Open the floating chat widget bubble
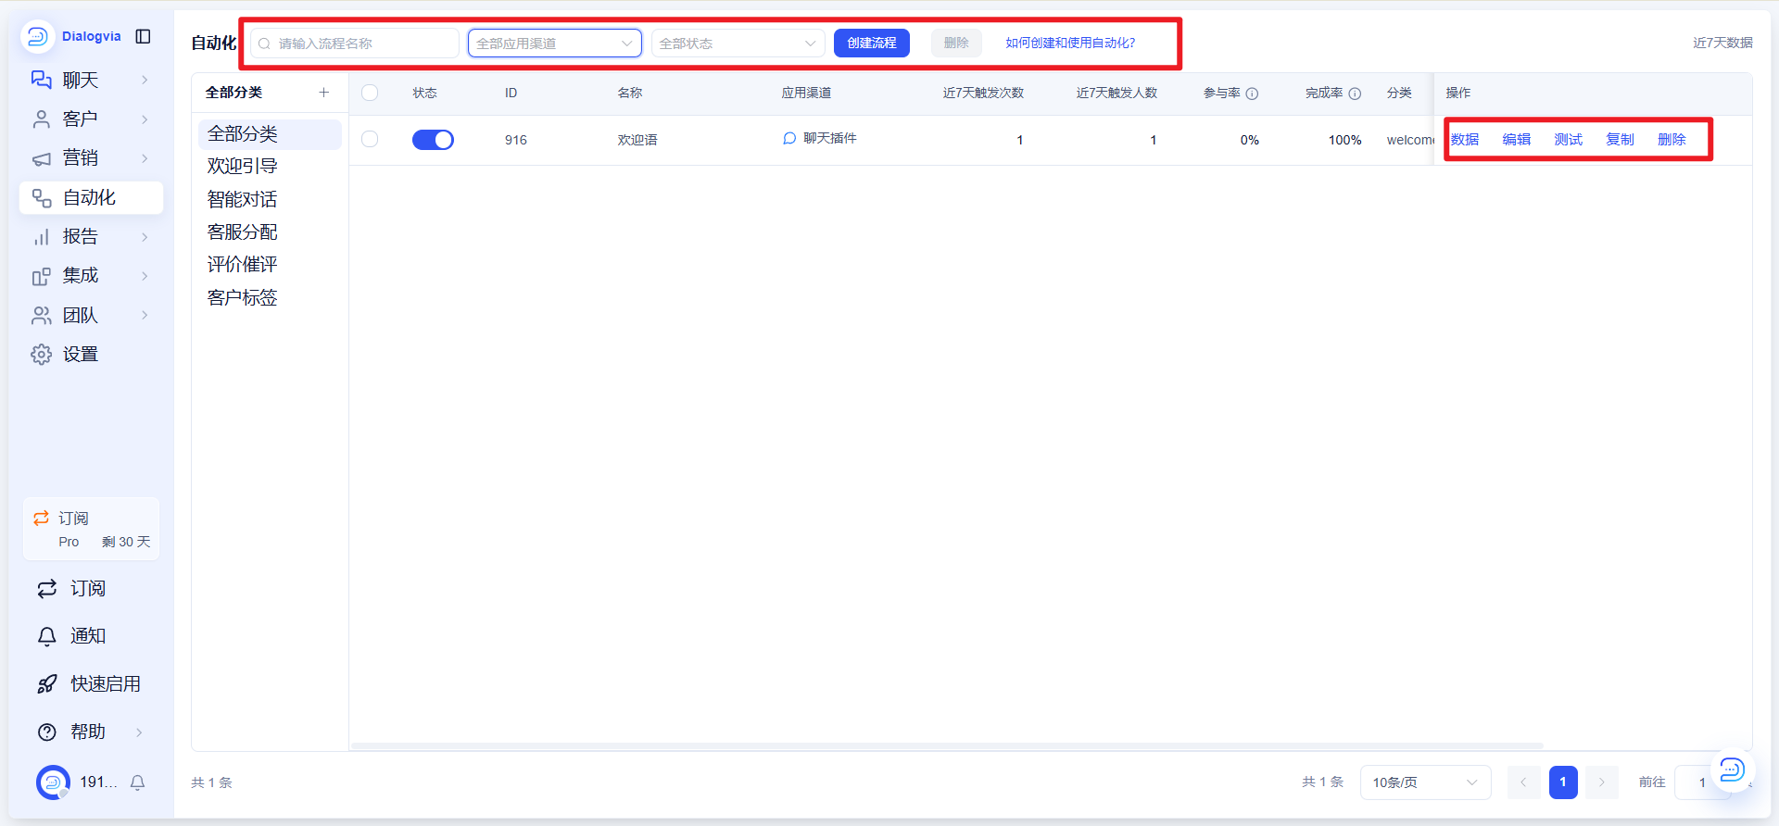 pos(1732,770)
